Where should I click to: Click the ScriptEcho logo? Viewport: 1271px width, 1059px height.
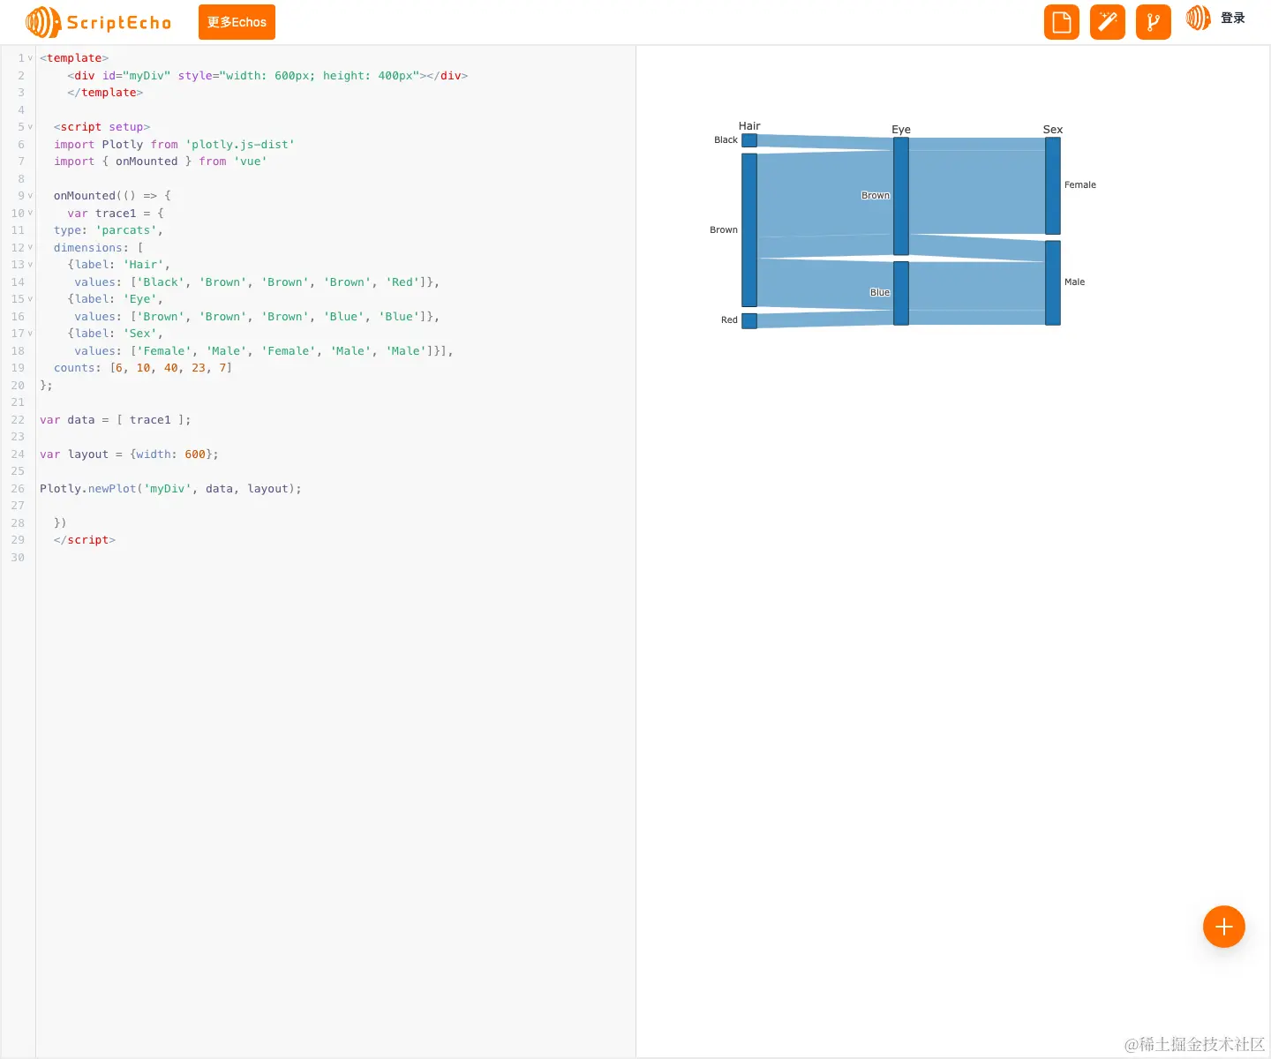(x=99, y=22)
